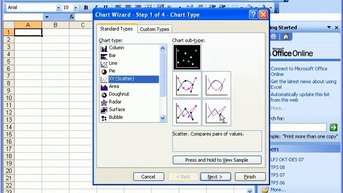
Task: Open Get the latest news about using Excel
Action: tap(303, 84)
